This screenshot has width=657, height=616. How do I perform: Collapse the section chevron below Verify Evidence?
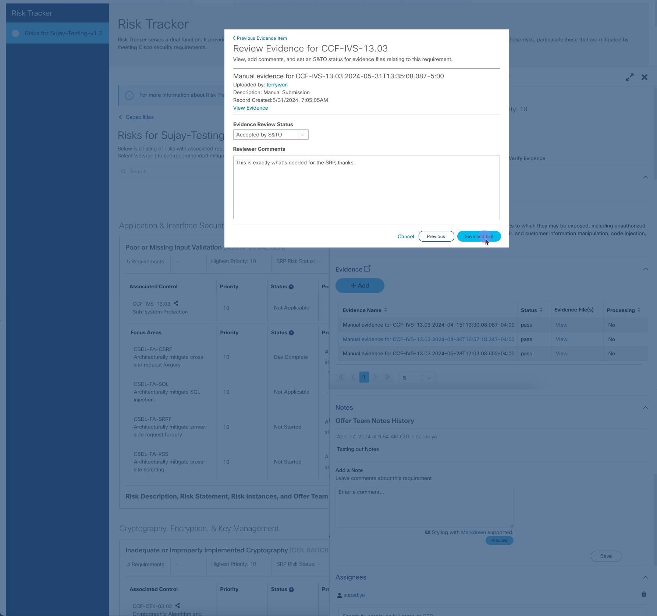pyautogui.click(x=645, y=177)
